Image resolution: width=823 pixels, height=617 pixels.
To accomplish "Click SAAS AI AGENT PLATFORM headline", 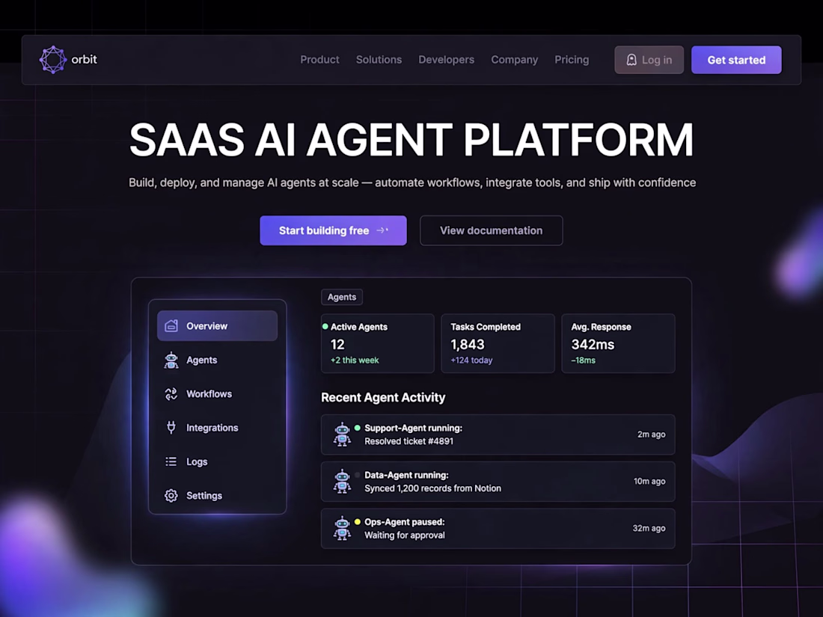I will pyautogui.click(x=411, y=140).
